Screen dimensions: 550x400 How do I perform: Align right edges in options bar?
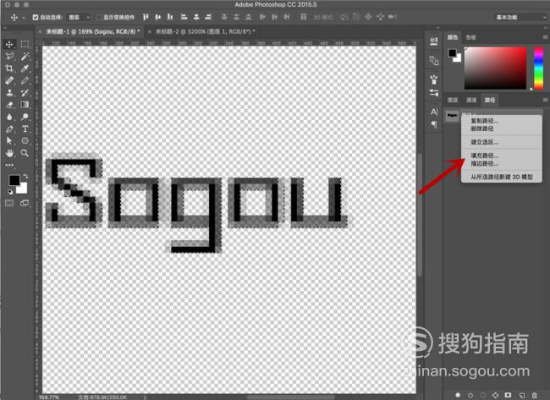[x=208, y=17]
